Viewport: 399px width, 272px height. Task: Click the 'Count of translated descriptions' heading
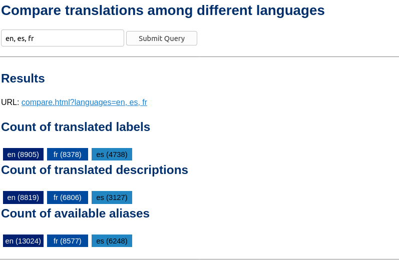95,170
